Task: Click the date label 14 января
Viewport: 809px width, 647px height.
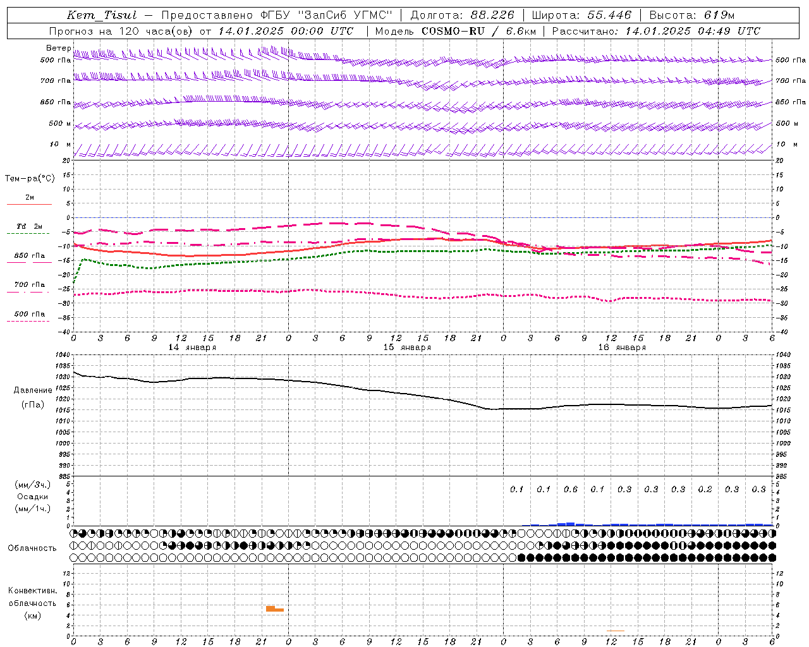Action: tap(192, 347)
